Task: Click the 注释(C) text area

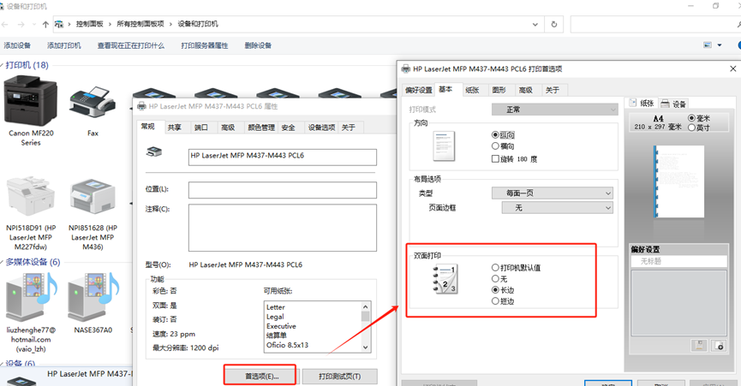Action: click(283, 228)
